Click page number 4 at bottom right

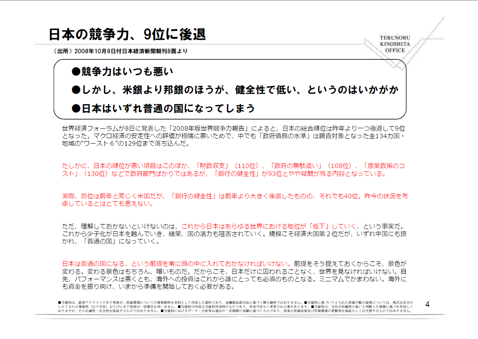coord(427,305)
